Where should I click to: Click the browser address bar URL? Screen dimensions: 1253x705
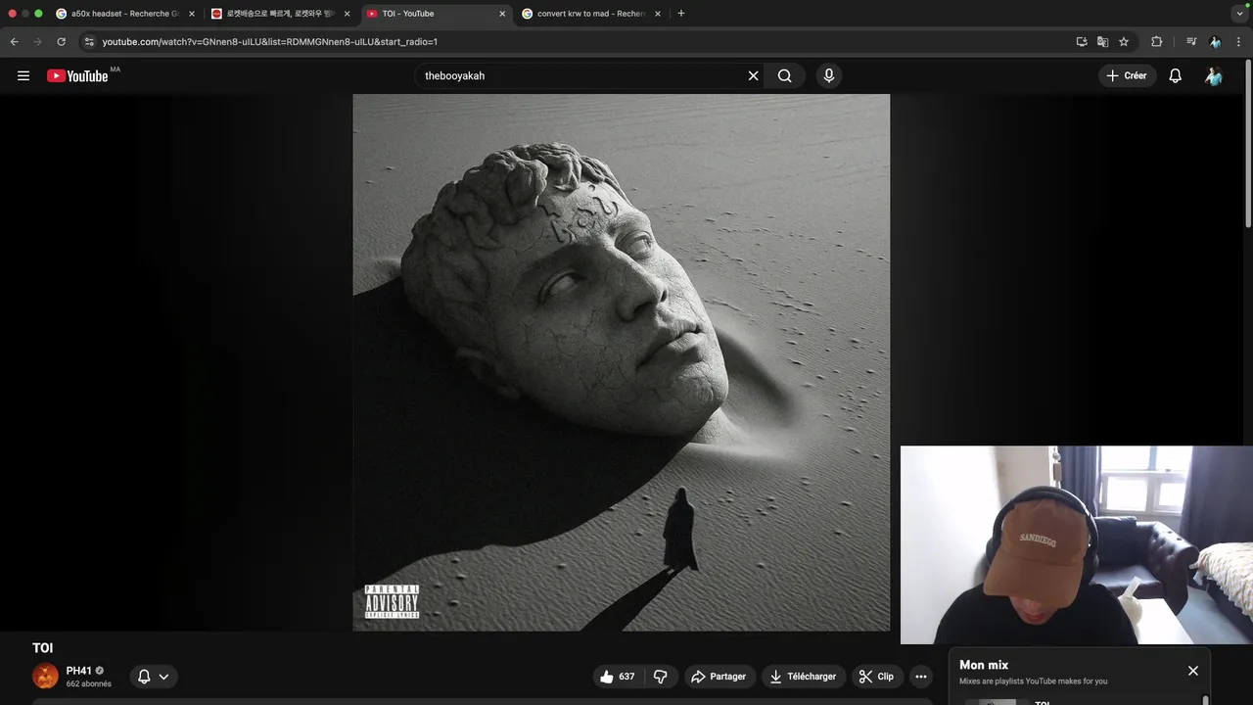coord(270,42)
